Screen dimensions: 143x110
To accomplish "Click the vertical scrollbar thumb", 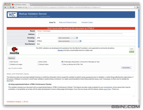I will [x=139, y=28].
